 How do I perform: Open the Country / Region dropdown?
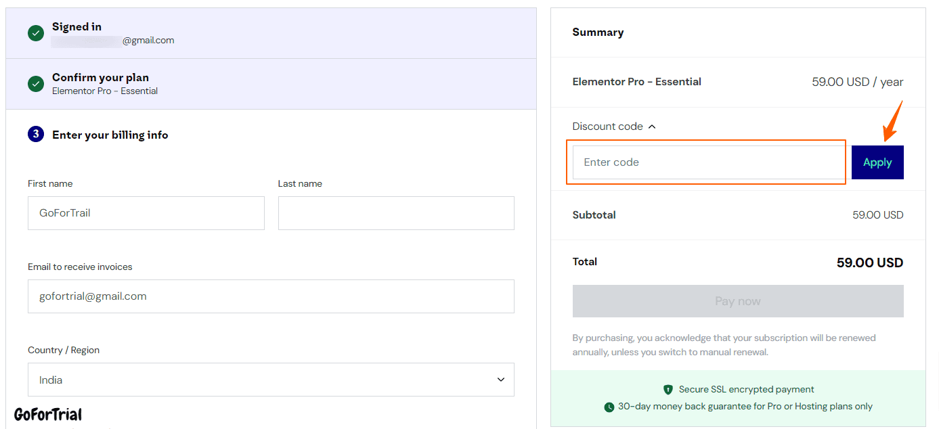coord(271,380)
